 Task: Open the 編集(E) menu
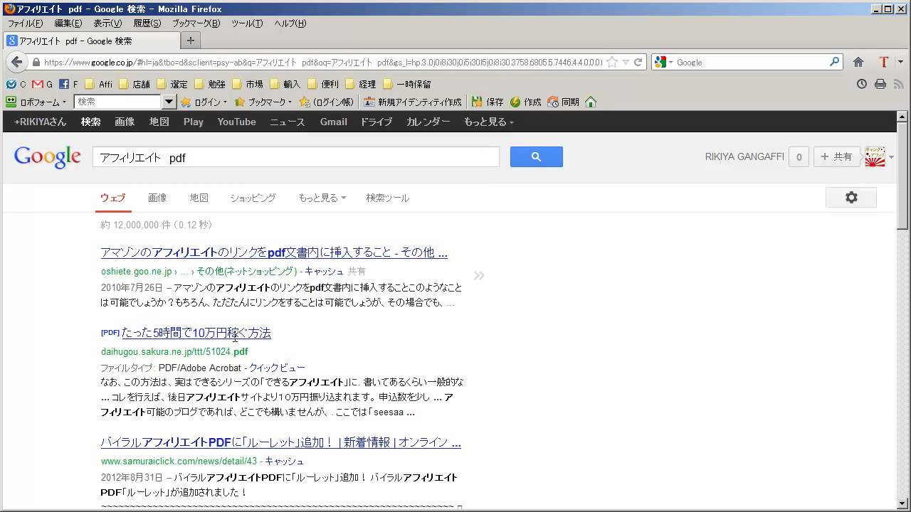pyautogui.click(x=68, y=23)
